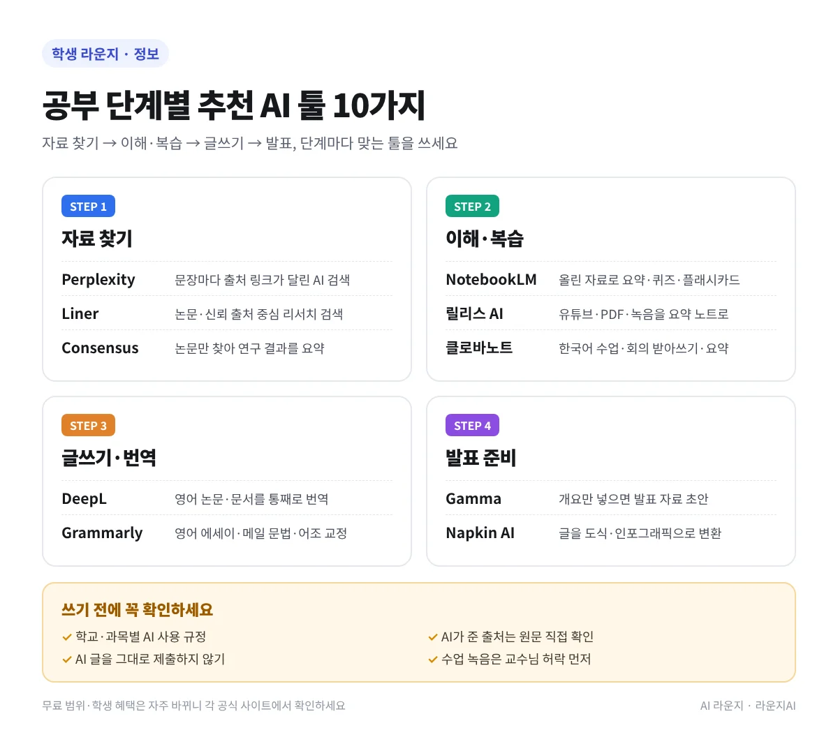Click the green STEP 2 badge
Image resolution: width=838 pixels, height=744 pixels.
pyautogui.click(x=472, y=206)
